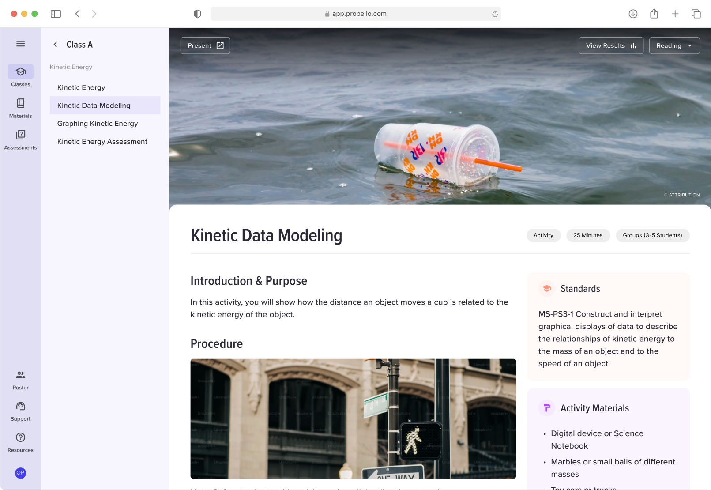Navigate back in Safari
Image resolution: width=711 pixels, height=490 pixels.
point(77,14)
